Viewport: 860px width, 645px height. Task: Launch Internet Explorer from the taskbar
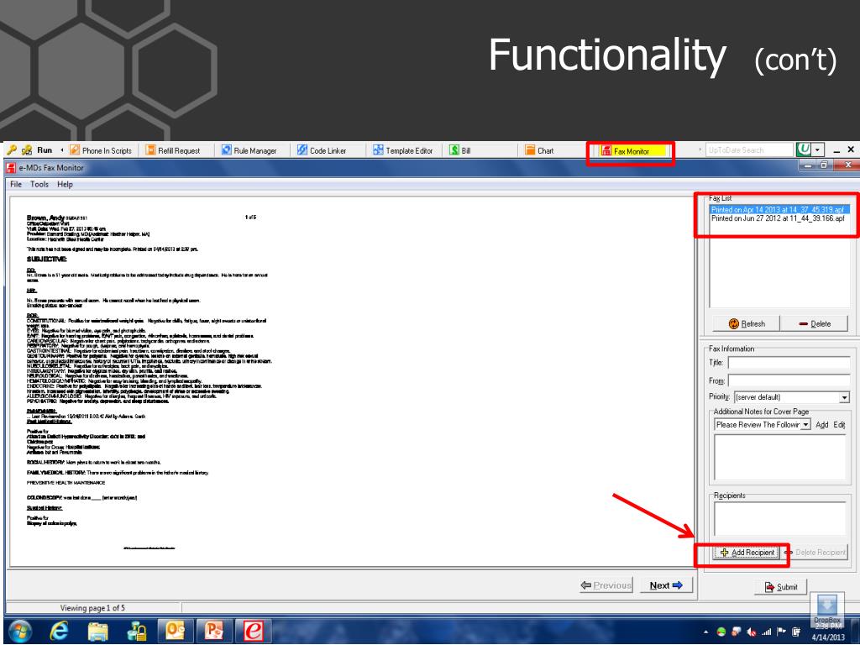point(59,632)
